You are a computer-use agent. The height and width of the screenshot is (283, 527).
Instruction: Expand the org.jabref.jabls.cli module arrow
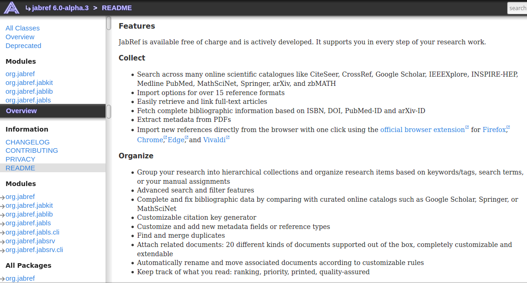3,233
